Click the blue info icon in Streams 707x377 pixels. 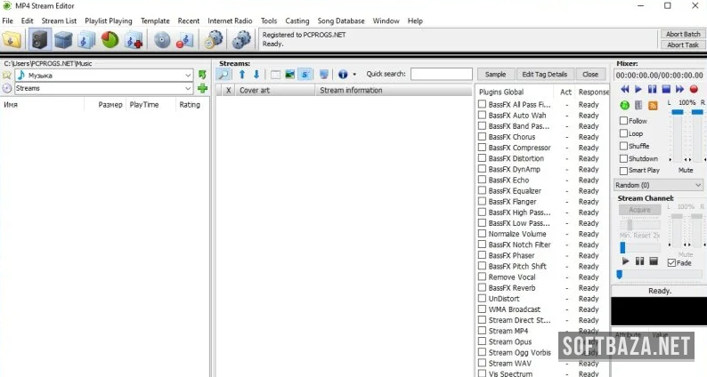point(342,75)
